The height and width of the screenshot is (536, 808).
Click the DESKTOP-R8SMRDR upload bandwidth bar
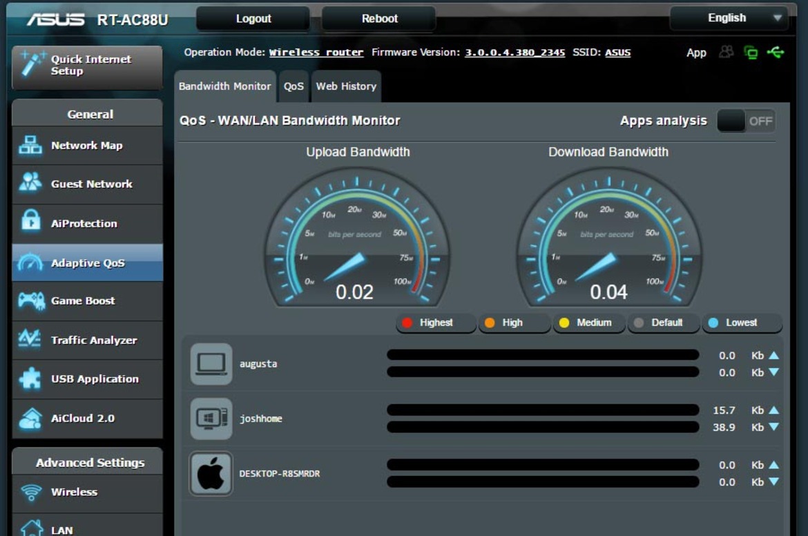[x=543, y=464]
